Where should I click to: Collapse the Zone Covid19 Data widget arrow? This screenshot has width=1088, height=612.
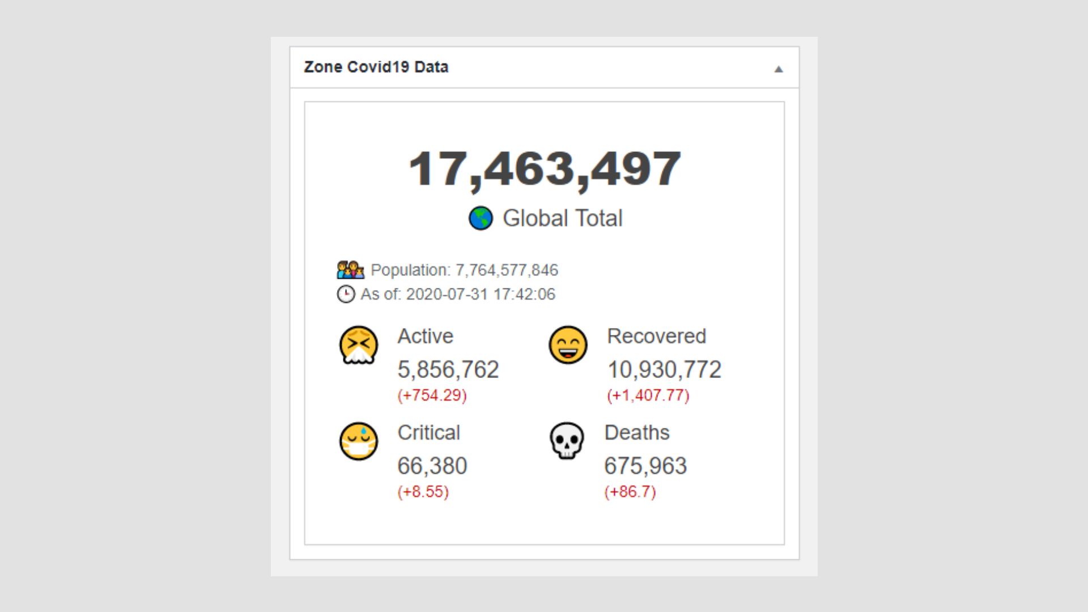tap(779, 69)
